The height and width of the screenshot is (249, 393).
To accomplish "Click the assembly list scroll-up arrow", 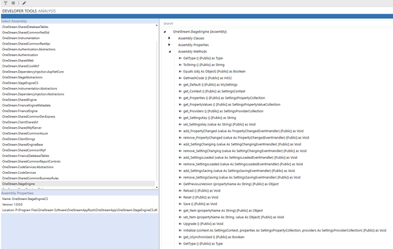I will coord(157,25).
